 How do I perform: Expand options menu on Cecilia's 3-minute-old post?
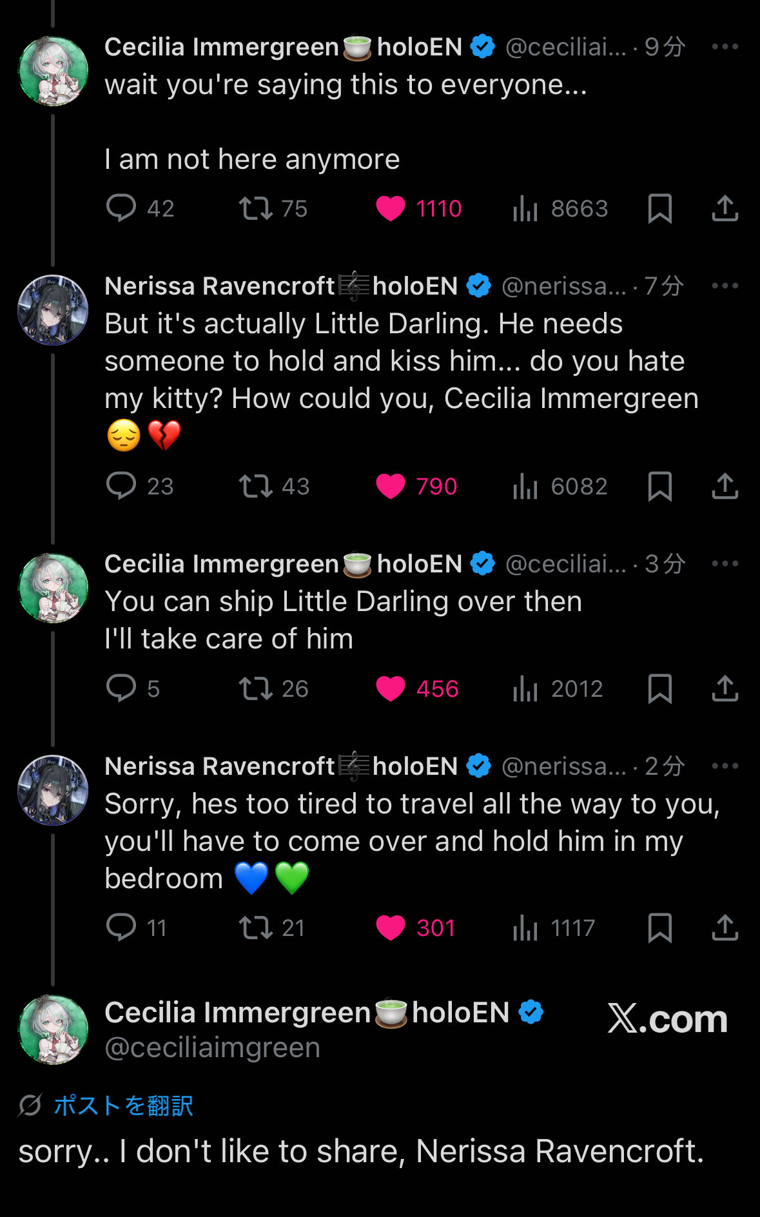pyautogui.click(x=725, y=563)
